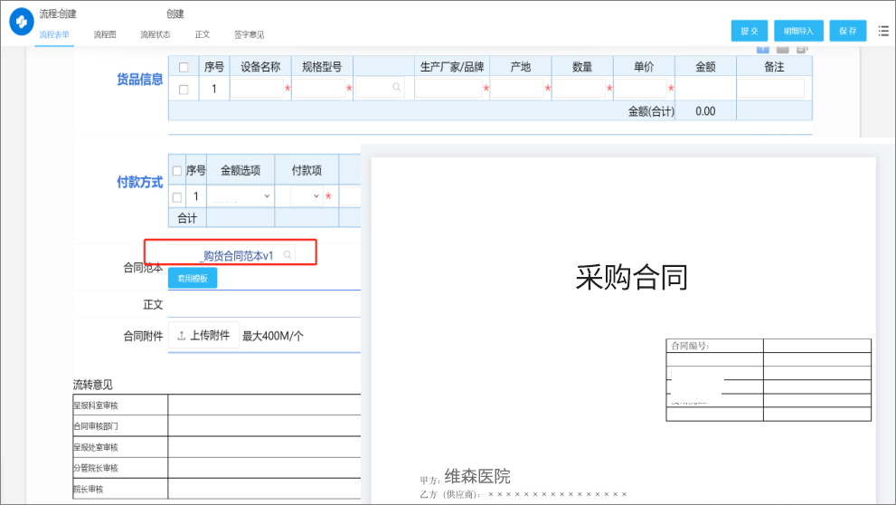Toggle the select-all checkbox in 货品信息 header

click(x=184, y=68)
